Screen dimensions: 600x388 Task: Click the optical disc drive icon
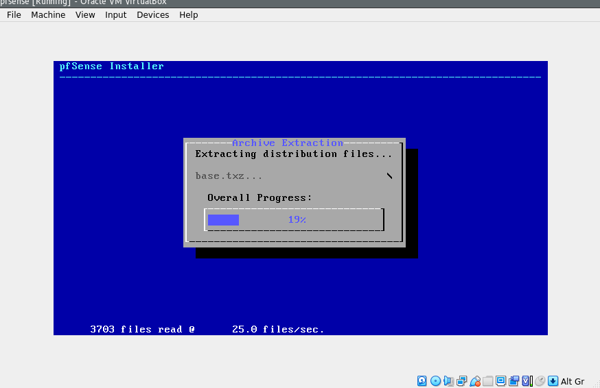coord(435,381)
